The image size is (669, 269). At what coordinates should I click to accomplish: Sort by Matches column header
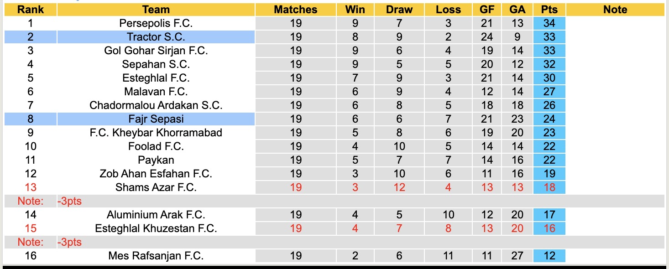tap(295, 10)
